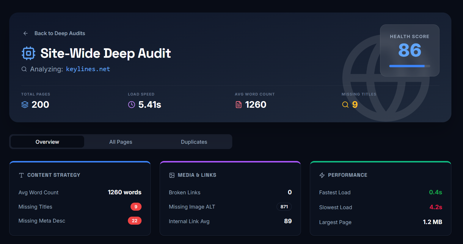Image resolution: width=463 pixels, height=244 pixels.
Task: Click the chip icon beside Site-Wide Deep Audit
Action: [29, 53]
